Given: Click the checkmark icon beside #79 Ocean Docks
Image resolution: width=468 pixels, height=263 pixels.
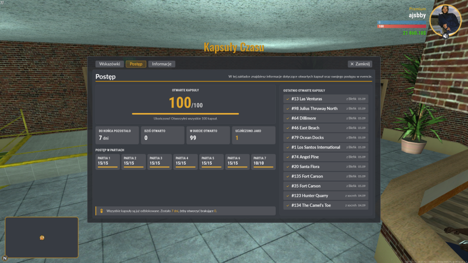Looking at the screenshot, I should [288, 138].
